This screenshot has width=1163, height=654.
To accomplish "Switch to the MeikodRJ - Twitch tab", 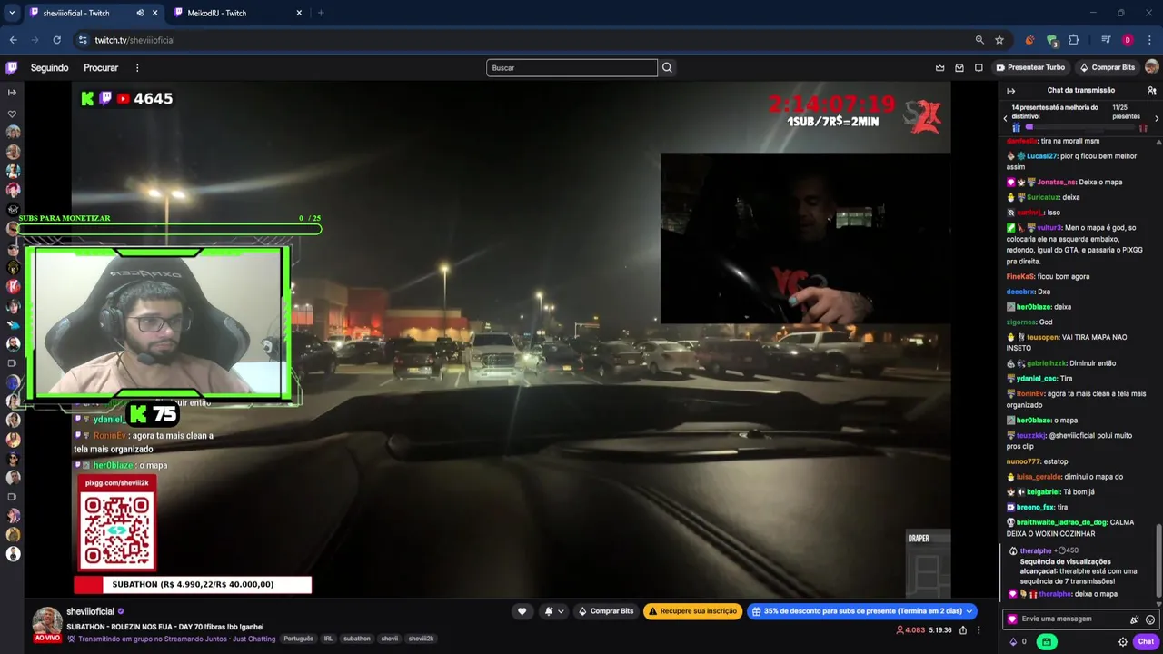I will (238, 13).
